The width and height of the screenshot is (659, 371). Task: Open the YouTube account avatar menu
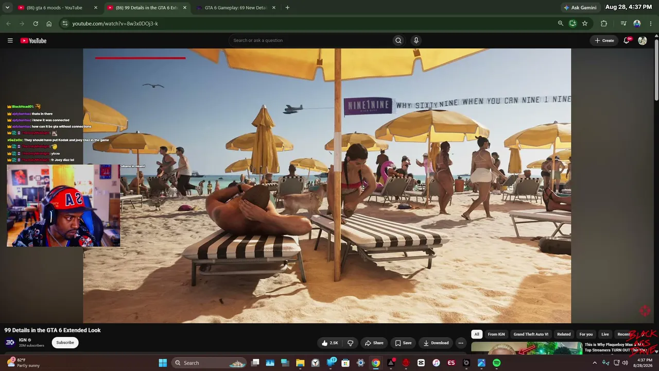pyautogui.click(x=643, y=41)
